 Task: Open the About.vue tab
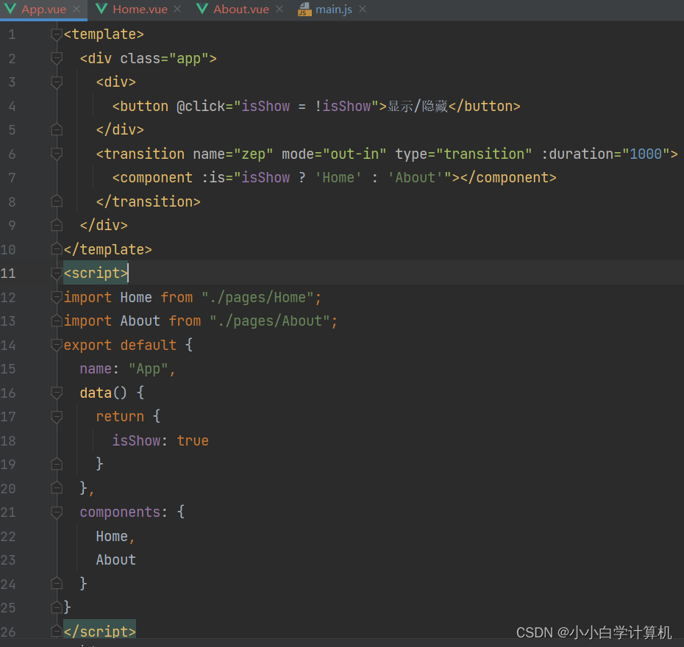click(x=241, y=9)
